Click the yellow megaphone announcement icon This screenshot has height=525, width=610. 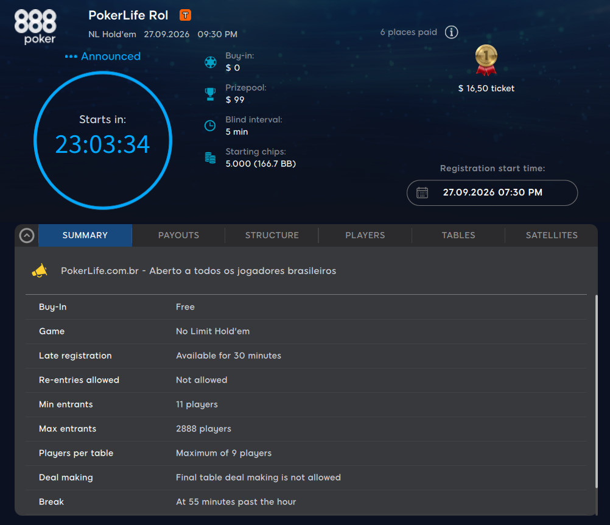point(40,271)
